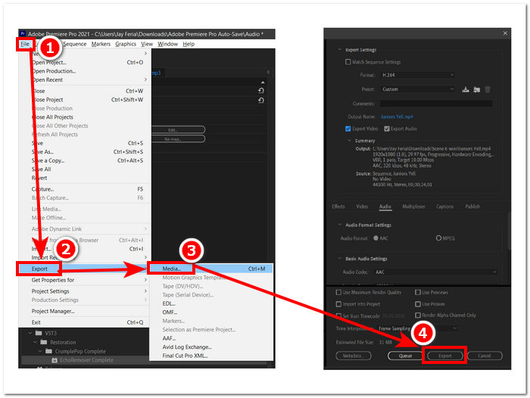Viewport: 530px width, 398px height.
Task: Switch to the Multiplexer tab
Action: 413,207
